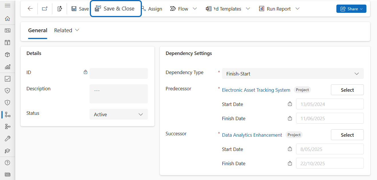377x180 pixels.
Task: Expand the Flow menu chevron
Action: coord(195,9)
